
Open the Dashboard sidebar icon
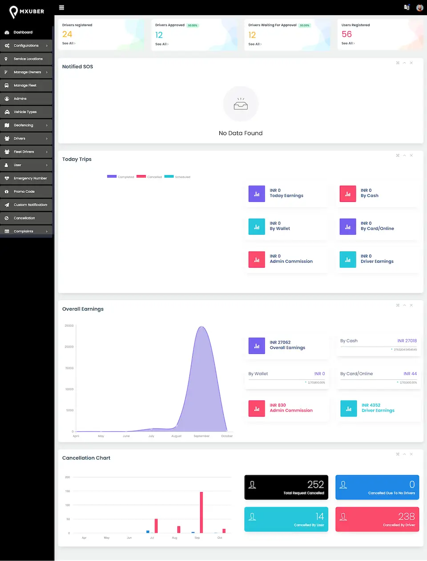(x=7, y=32)
